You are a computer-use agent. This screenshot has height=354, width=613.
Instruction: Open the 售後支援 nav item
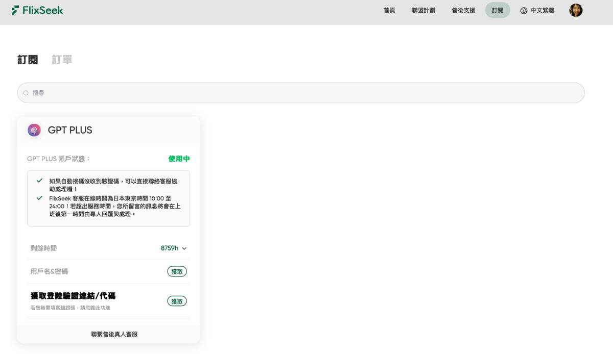pyautogui.click(x=463, y=10)
